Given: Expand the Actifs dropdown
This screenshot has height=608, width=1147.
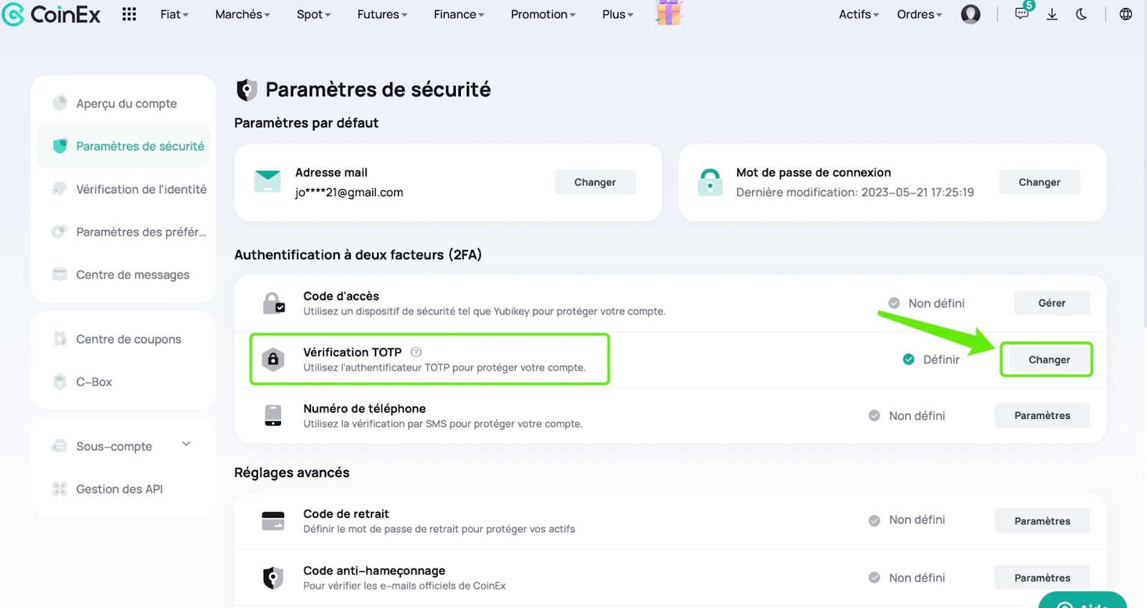Looking at the screenshot, I should (x=859, y=14).
